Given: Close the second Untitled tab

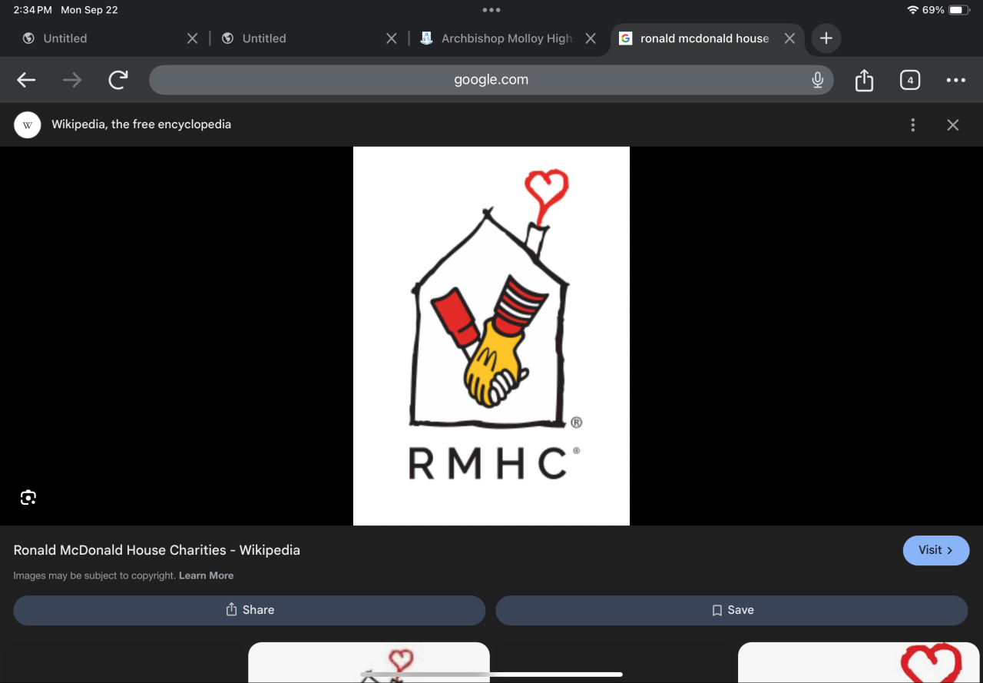Looking at the screenshot, I should (391, 38).
